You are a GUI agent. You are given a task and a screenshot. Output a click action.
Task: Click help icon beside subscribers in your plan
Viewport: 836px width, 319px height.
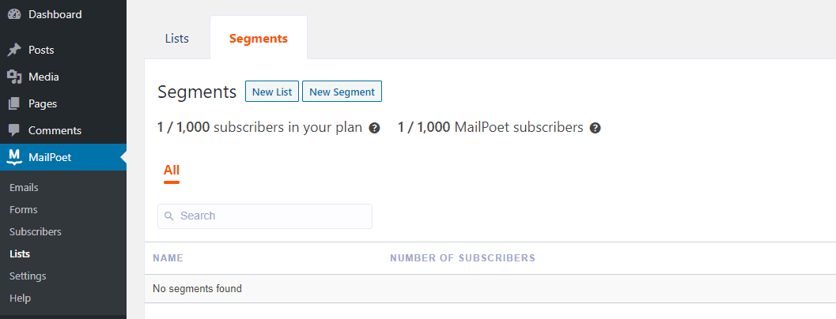(x=374, y=128)
